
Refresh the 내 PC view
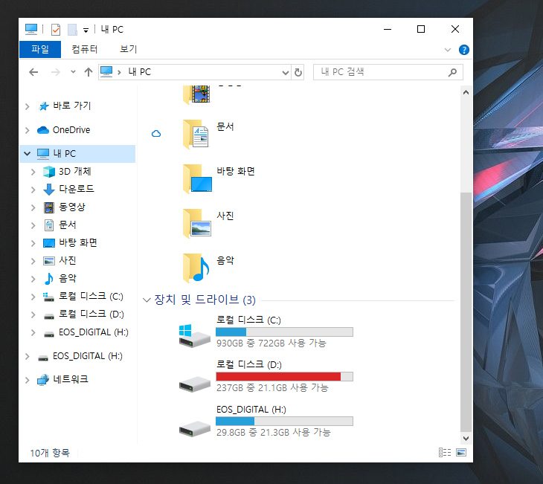tap(298, 72)
